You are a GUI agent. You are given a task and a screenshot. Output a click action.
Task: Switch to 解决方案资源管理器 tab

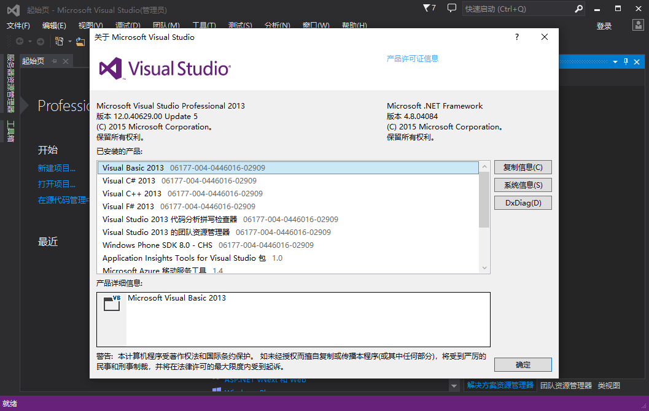(x=500, y=385)
